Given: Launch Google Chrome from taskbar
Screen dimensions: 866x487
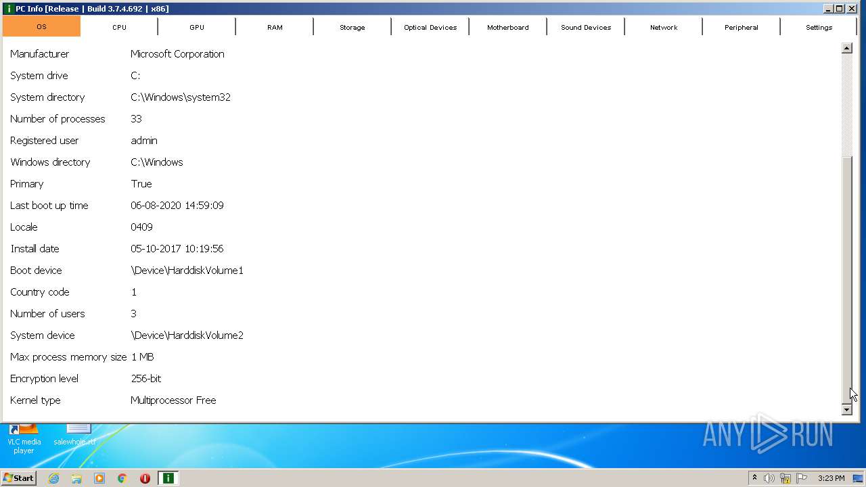Looking at the screenshot, I should [122, 478].
